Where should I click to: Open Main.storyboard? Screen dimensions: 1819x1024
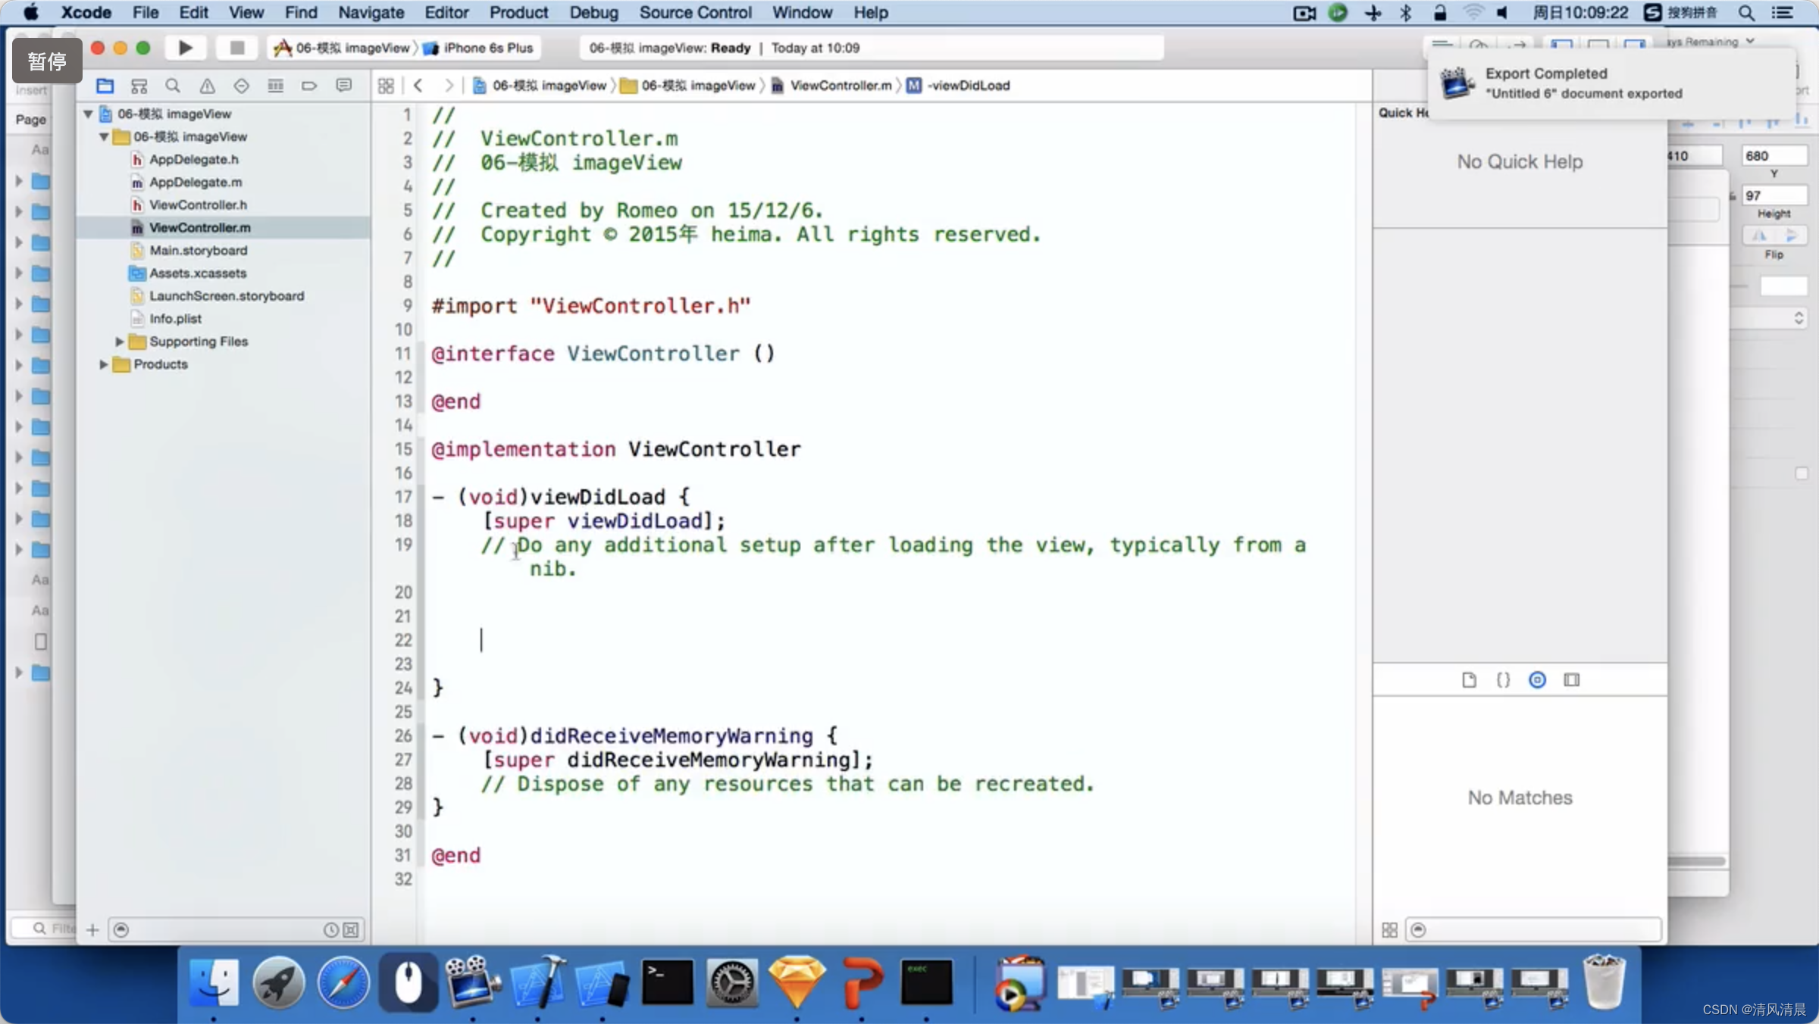click(x=198, y=250)
